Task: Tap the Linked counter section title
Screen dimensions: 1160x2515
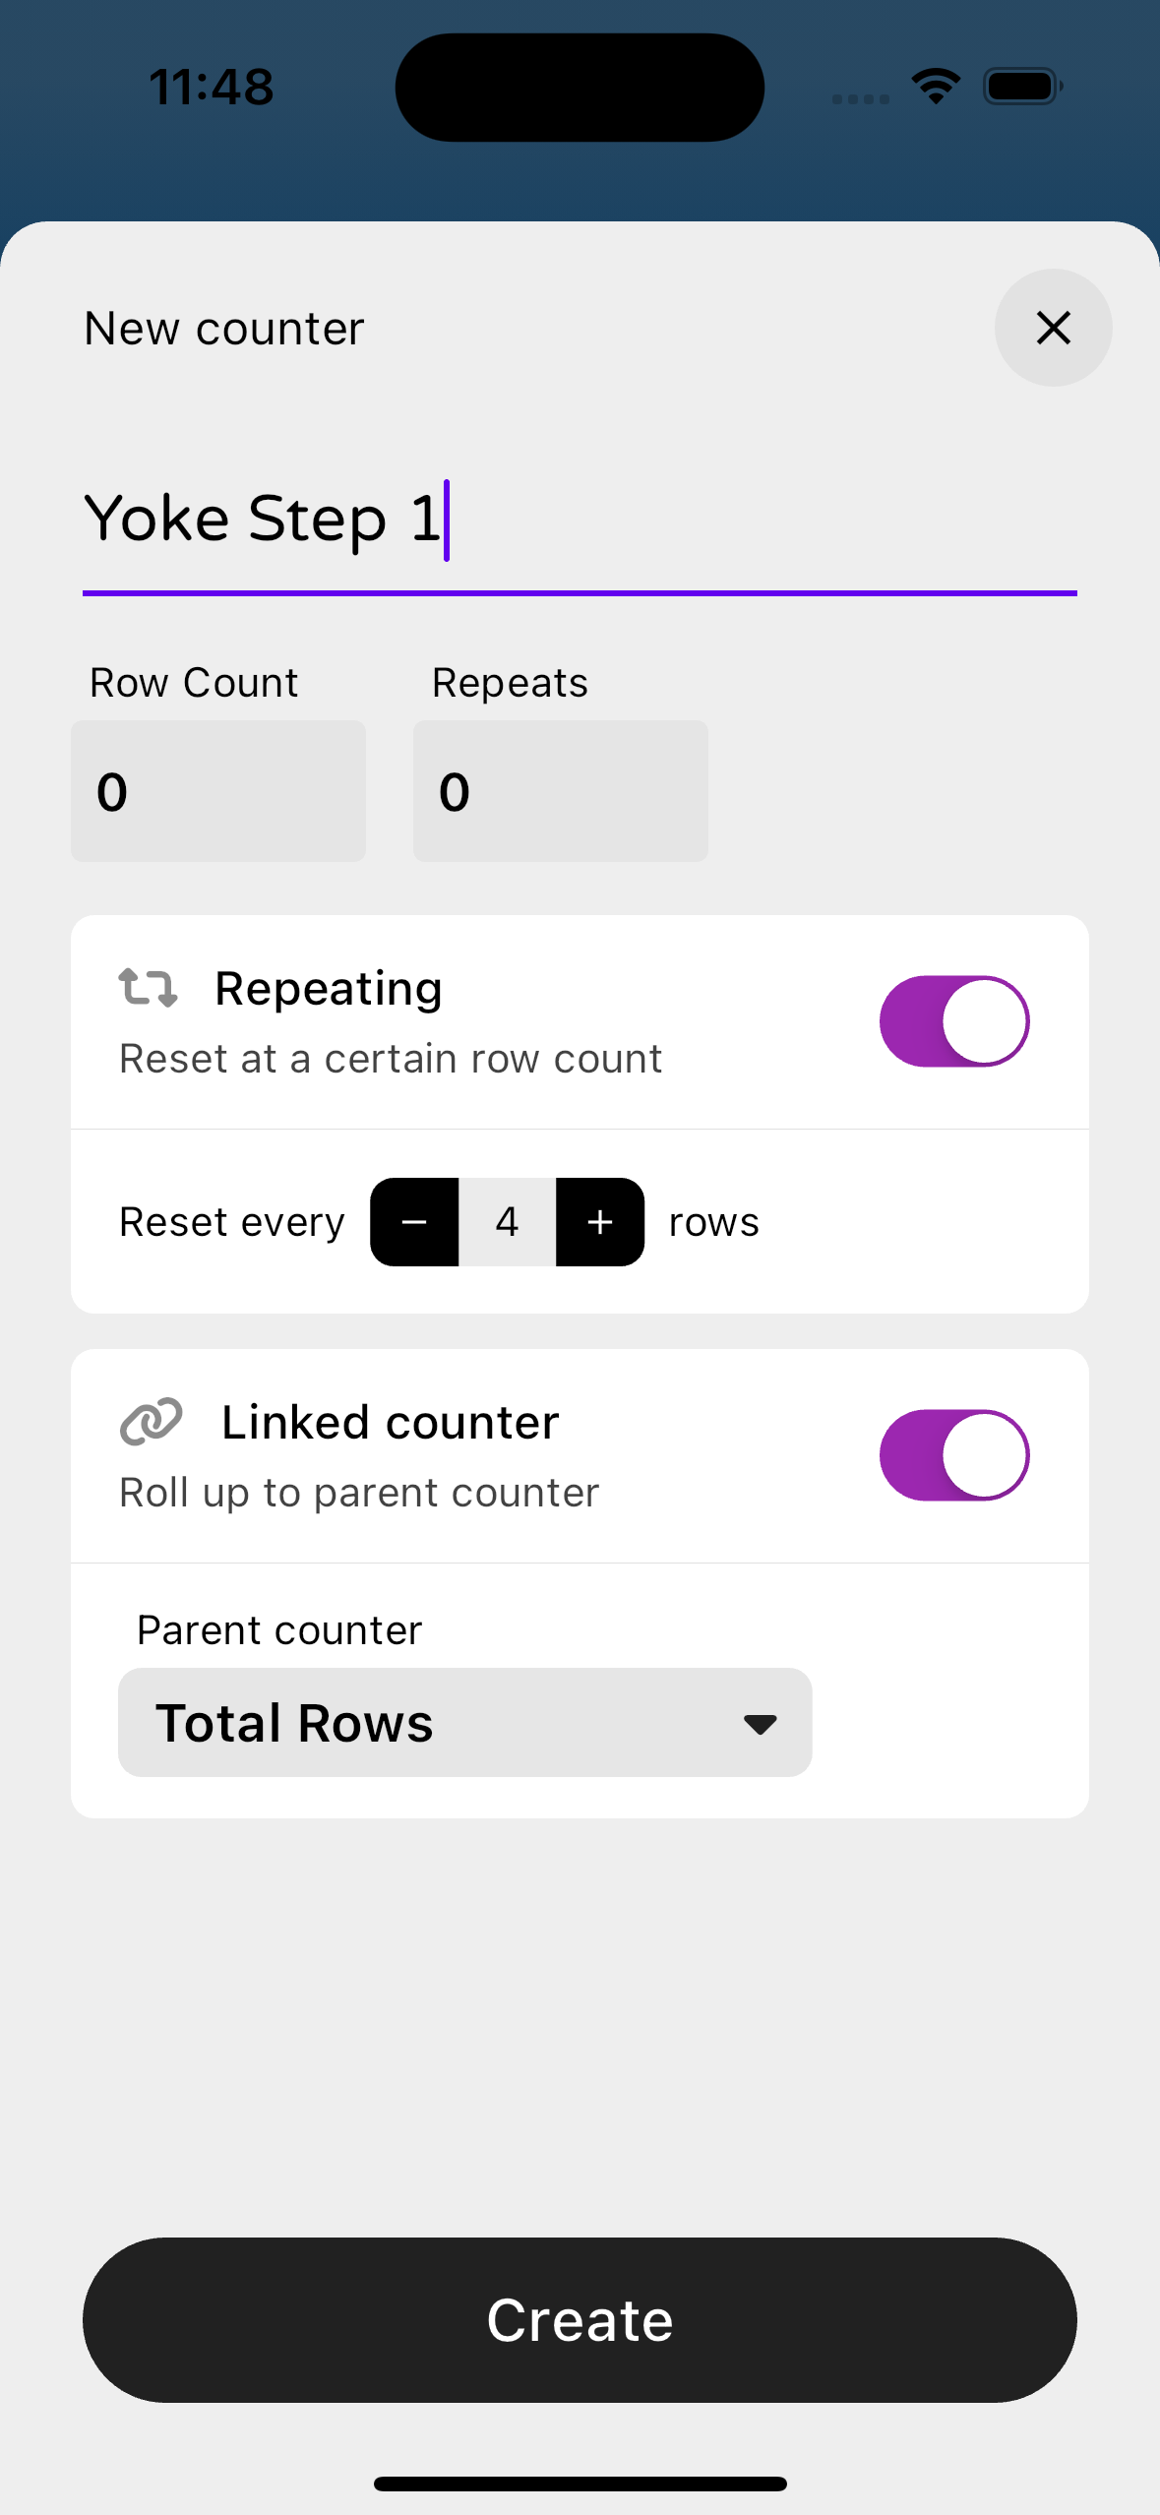Action: 391,1423
